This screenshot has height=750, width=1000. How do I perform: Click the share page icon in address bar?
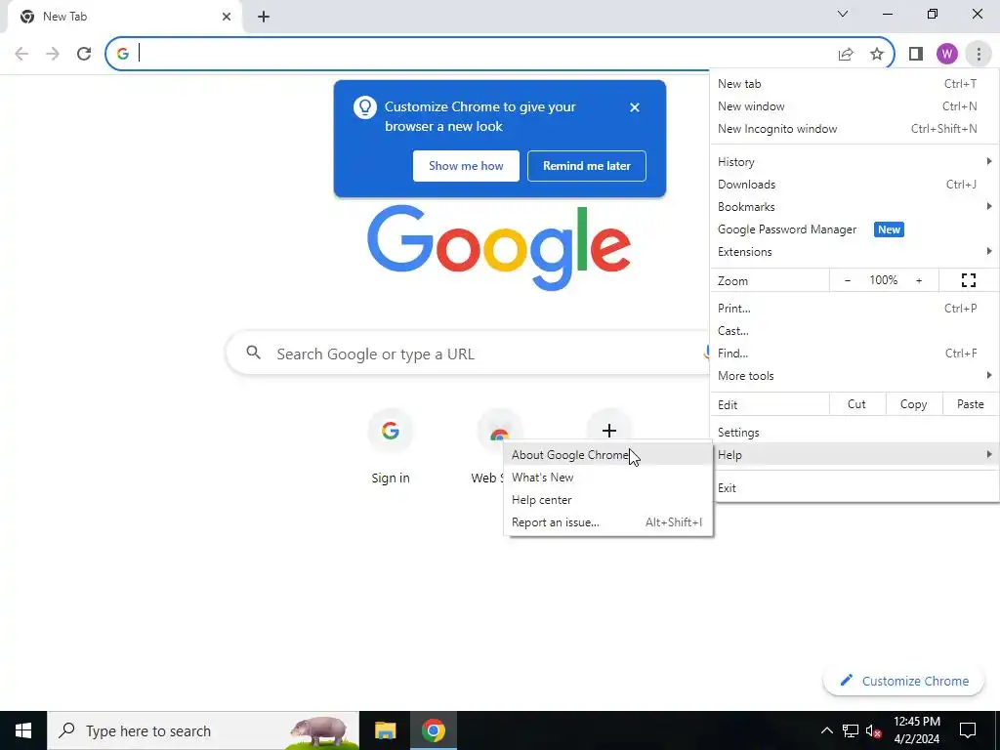point(846,55)
